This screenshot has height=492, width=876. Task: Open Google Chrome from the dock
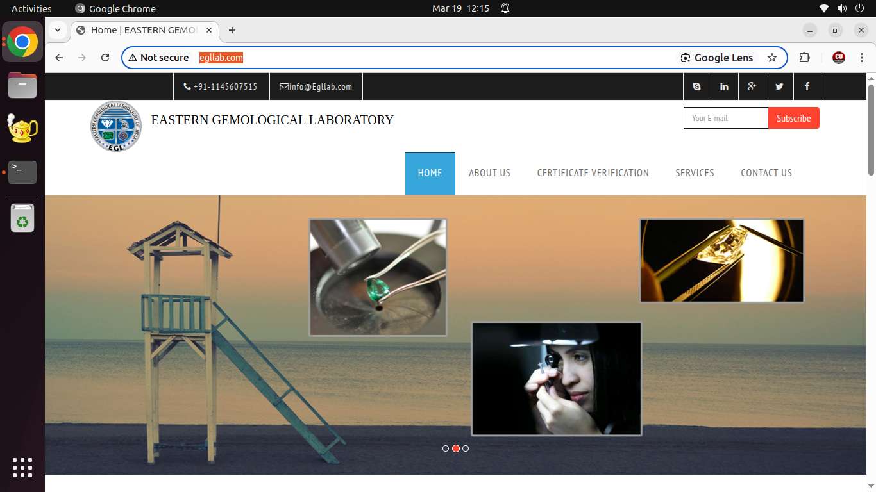(x=22, y=42)
